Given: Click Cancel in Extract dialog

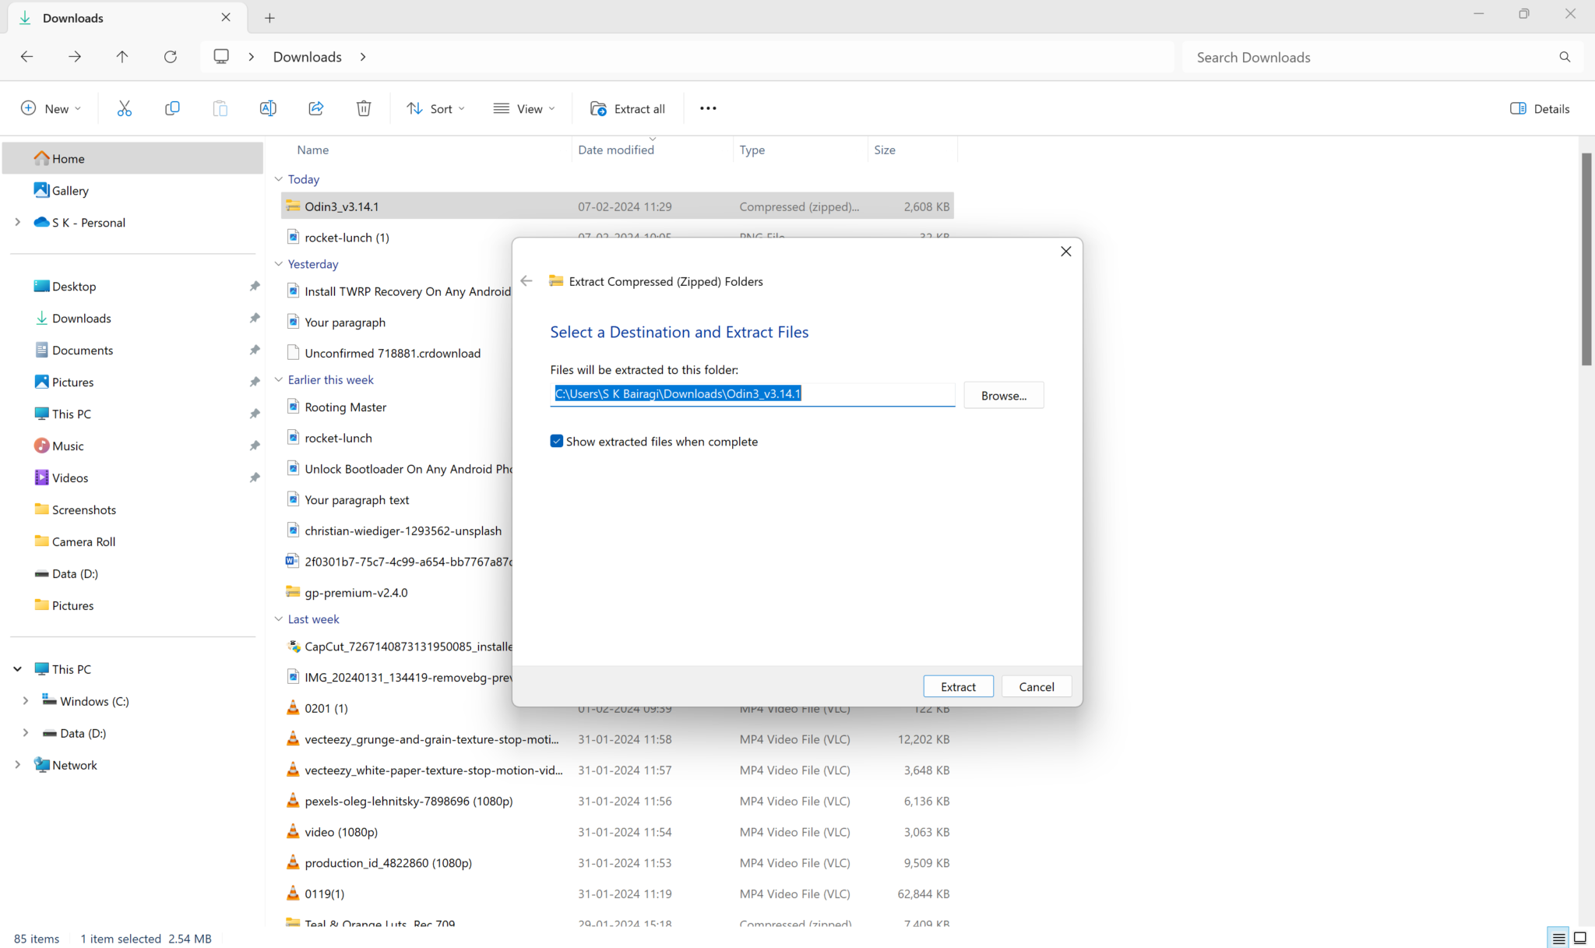Looking at the screenshot, I should point(1036,686).
